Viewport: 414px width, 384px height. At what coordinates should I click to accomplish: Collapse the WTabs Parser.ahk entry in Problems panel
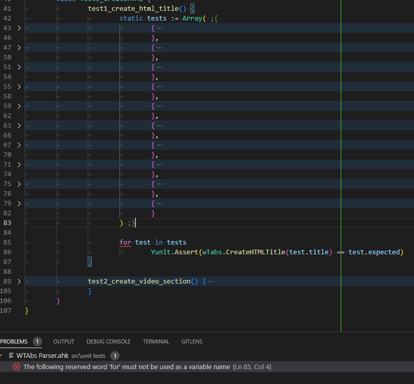3,355
